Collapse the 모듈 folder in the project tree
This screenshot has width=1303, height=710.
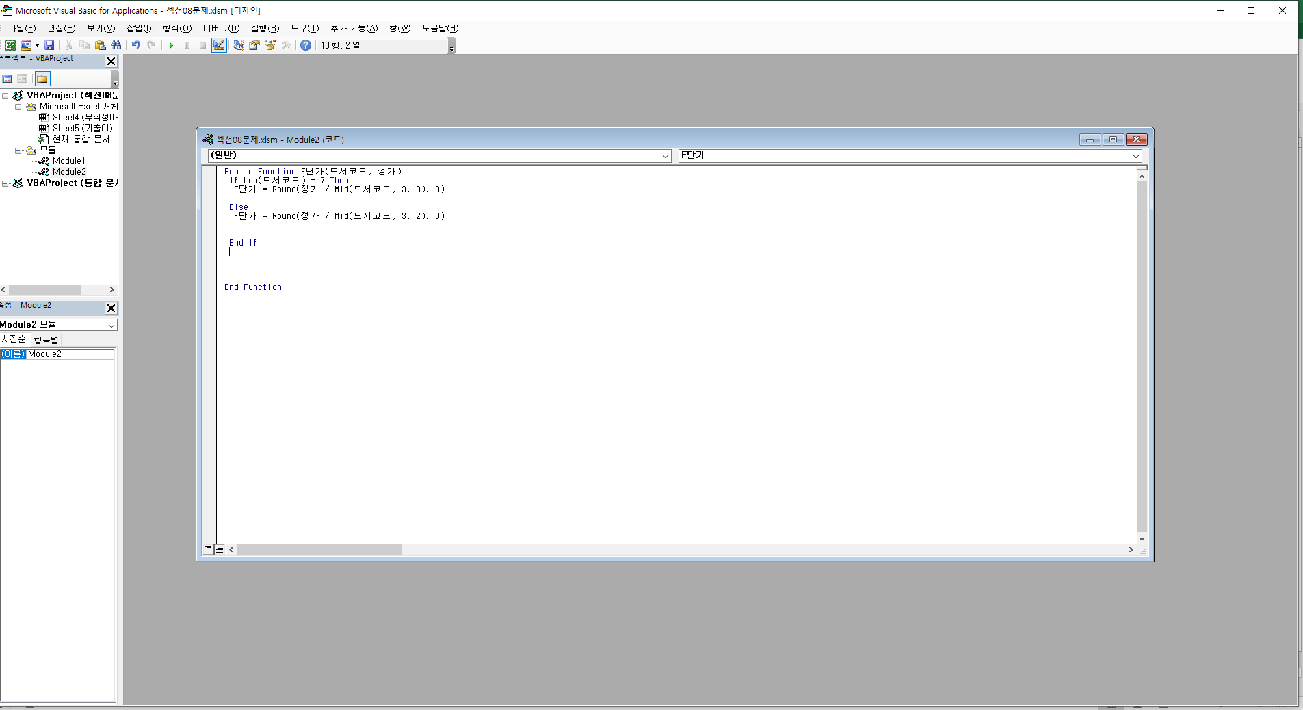coord(18,150)
